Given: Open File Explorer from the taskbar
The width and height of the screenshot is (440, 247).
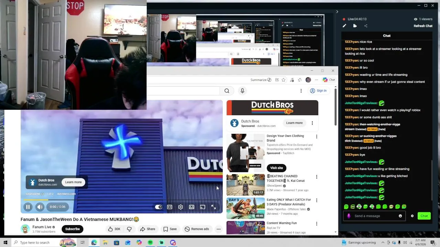Looking at the screenshot, I should [x=105, y=243].
